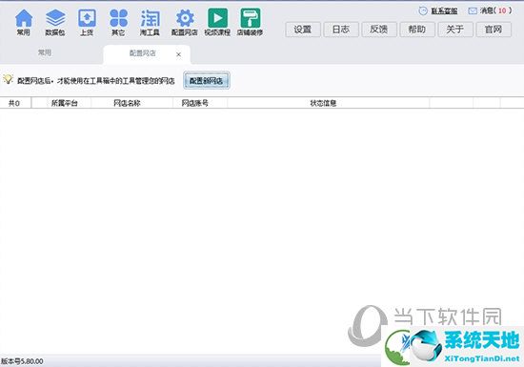Screen dimensions: 524x367
Task: Sort by 所属平台 column header
Action: click(x=64, y=103)
